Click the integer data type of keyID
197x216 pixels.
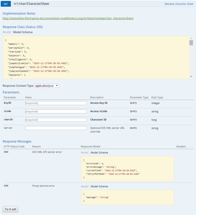pyautogui.click(x=156, y=103)
